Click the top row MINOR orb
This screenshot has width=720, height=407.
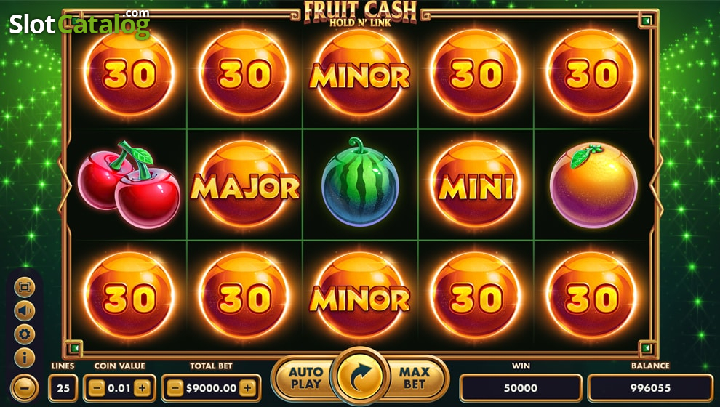pyautogui.click(x=360, y=73)
